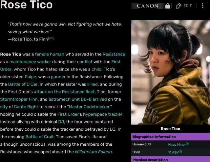Screen dimensions: 210x162
Task: Open the Rose Tico portrait image
Action: coord(170,73)
